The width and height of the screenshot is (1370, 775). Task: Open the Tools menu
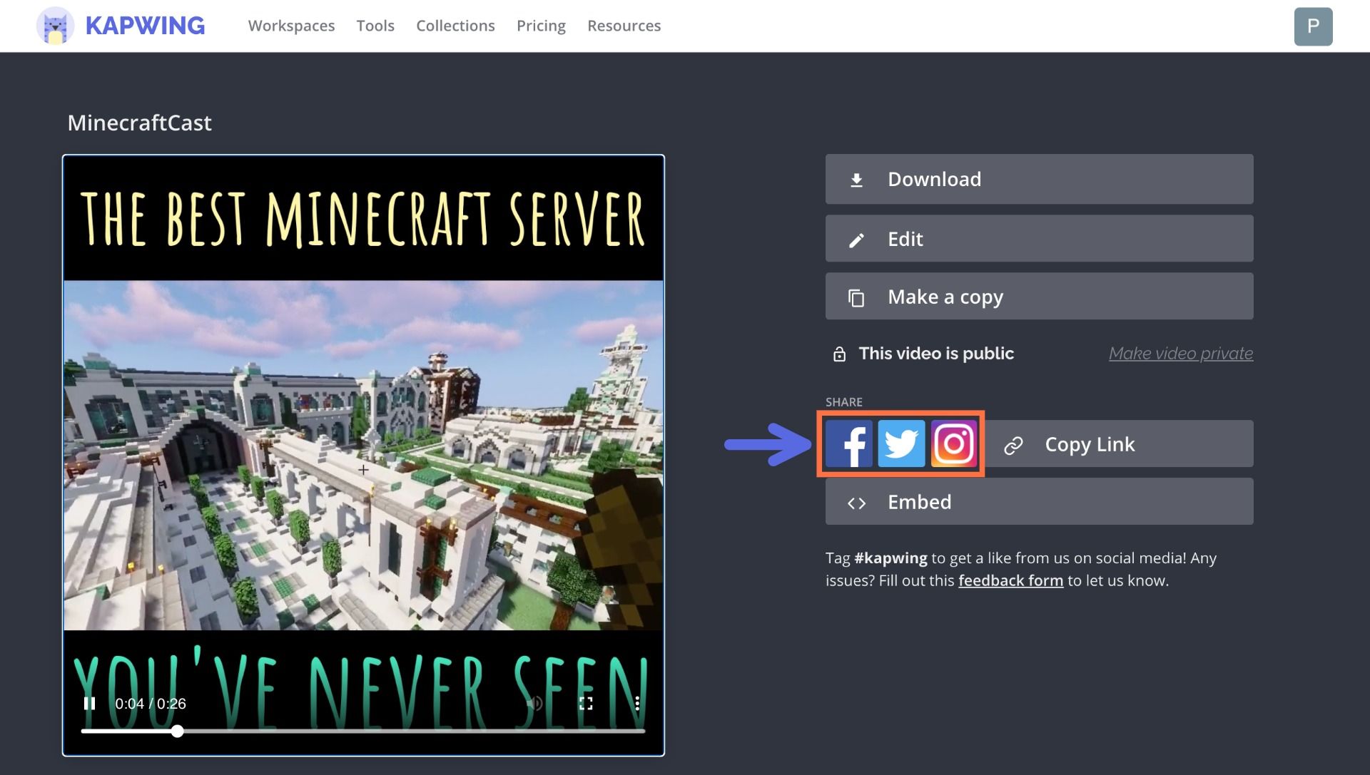tap(375, 26)
